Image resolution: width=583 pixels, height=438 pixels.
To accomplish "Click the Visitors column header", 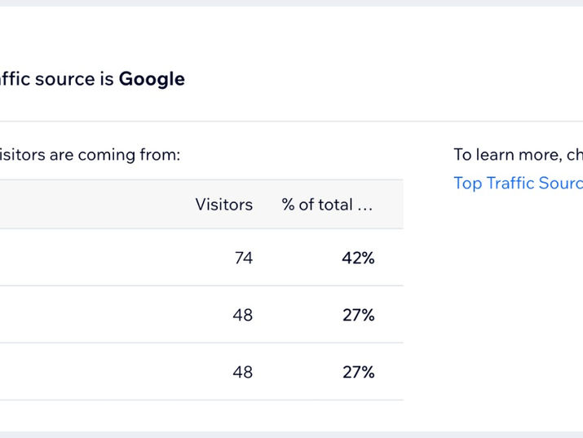I will point(224,205).
